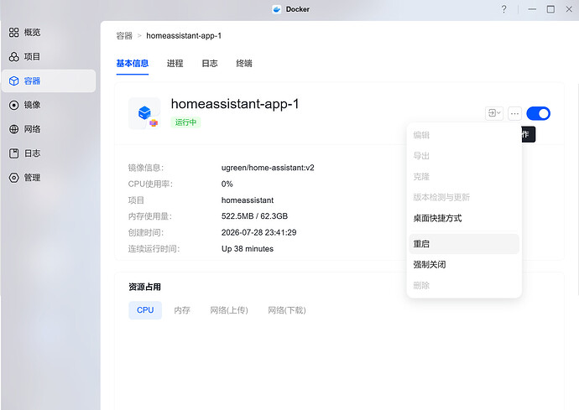Click the Docker whale icon in title bar
This screenshot has width=579, height=410.
pyautogui.click(x=277, y=9)
